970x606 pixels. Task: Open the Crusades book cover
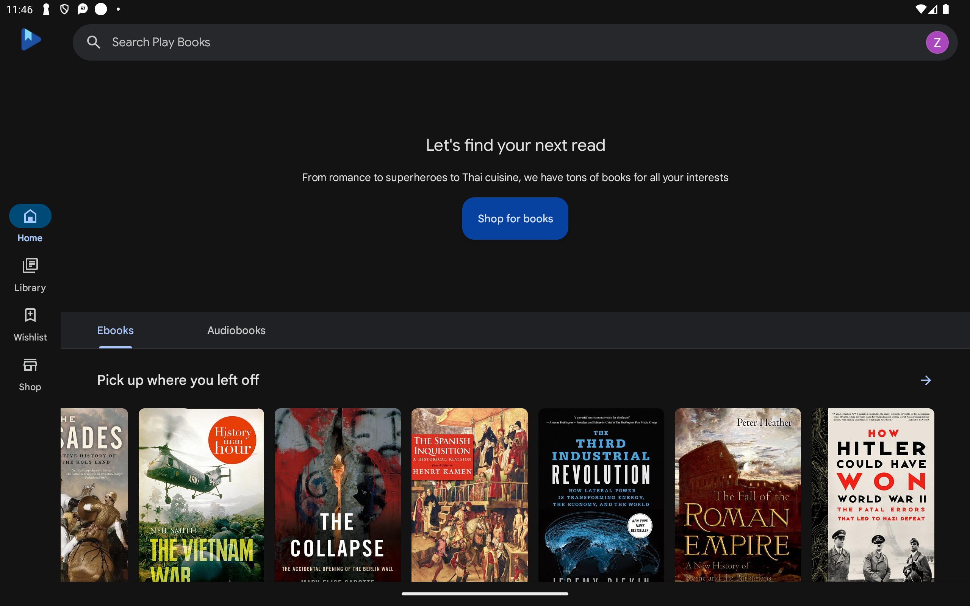coord(94,495)
